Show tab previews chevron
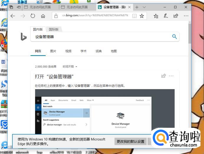 (x=144, y=7)
